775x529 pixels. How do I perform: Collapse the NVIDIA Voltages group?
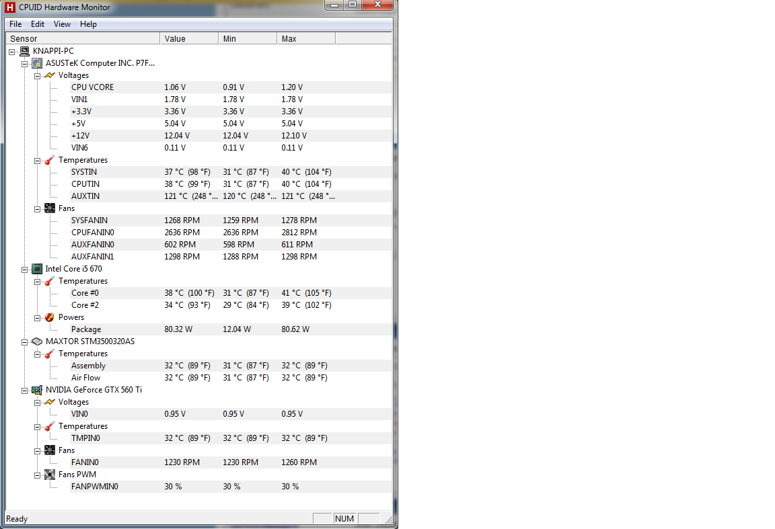pos(37,403)
